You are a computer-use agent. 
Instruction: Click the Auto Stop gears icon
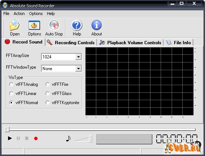click(54, 25)
